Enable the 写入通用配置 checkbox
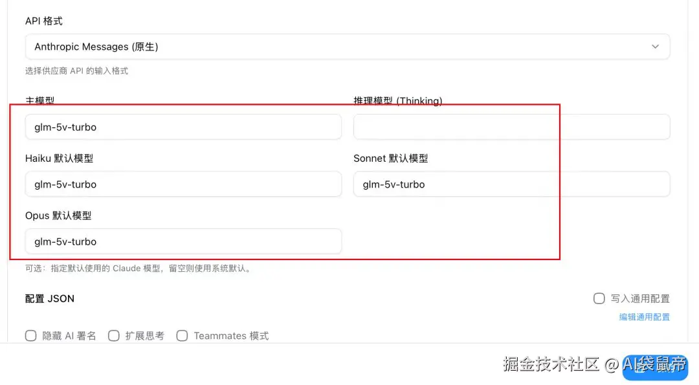Screen dimensions: 699x385 pos(599,298)
